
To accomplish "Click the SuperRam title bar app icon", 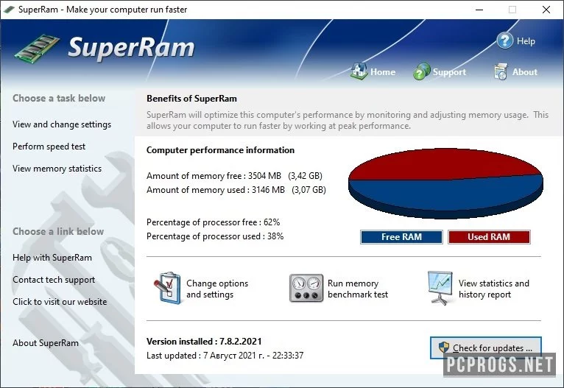I will click(9, 10).
